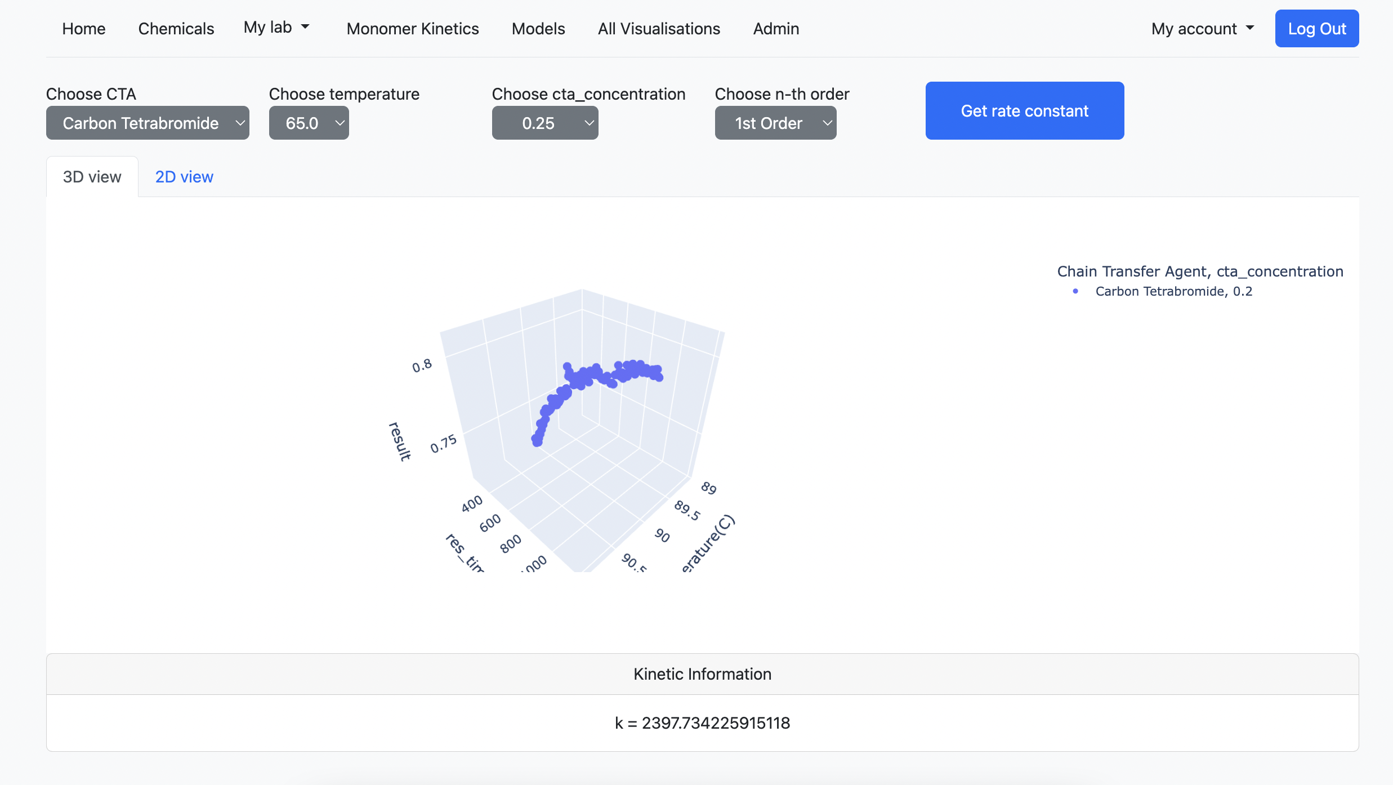Open All Visualisations
Image resolution: width=1393 pixels, height=785 pixels.
[659, 28]
